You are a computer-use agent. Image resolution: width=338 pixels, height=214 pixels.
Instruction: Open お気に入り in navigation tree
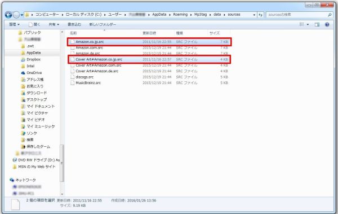pyautogui.click(x=35, y=86)
